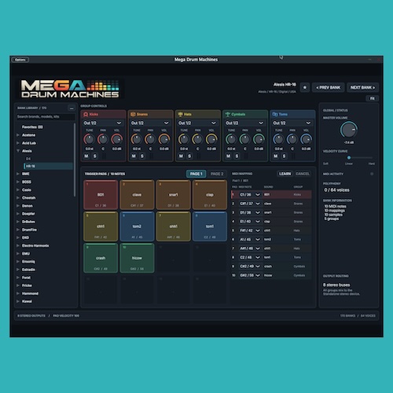Open the Options menu in the title bar
This screenshot has height=393, width=393.
20,60
